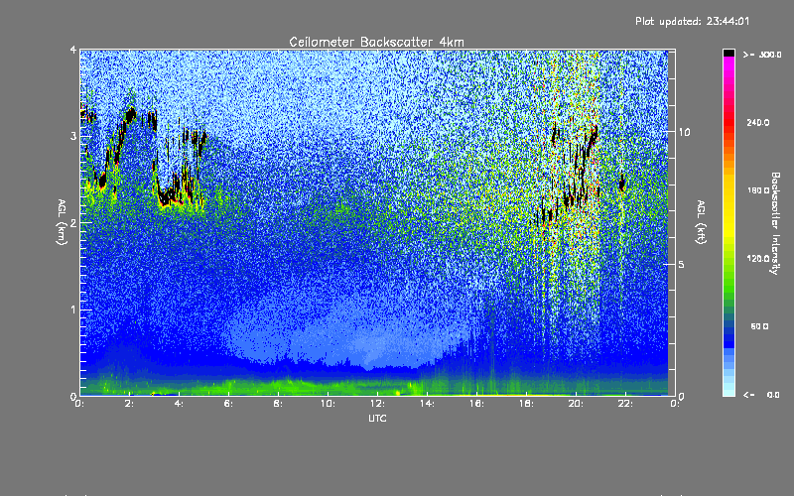Image resolution: width=794 pixels, height=496 pixels.
Task: Click the "UTC" x-axis label
Action: click(377, 419)
